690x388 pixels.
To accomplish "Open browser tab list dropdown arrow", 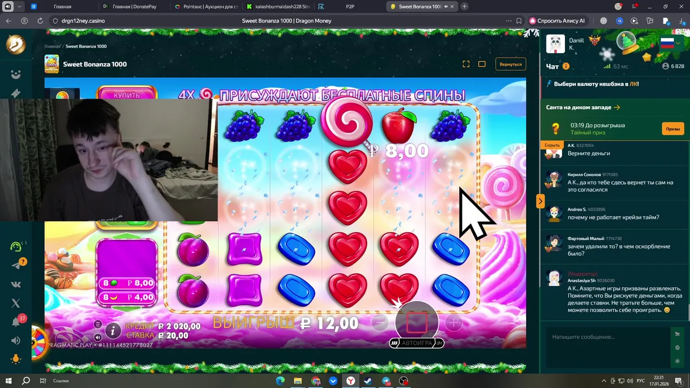I will click(20, 6).
